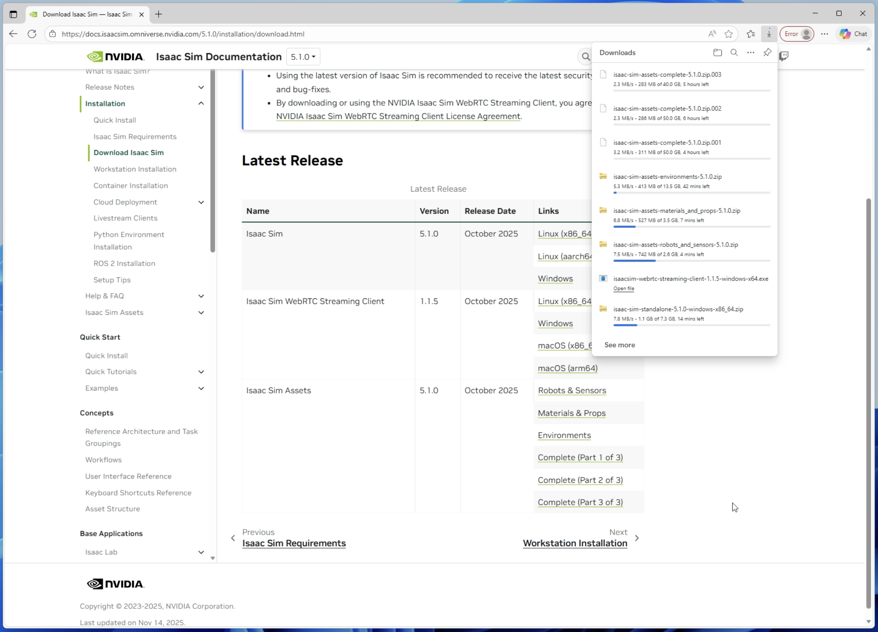Open Workstation Installation sidebar page
The height and width of the screenshot is (632, 878).
pos(135,169)
